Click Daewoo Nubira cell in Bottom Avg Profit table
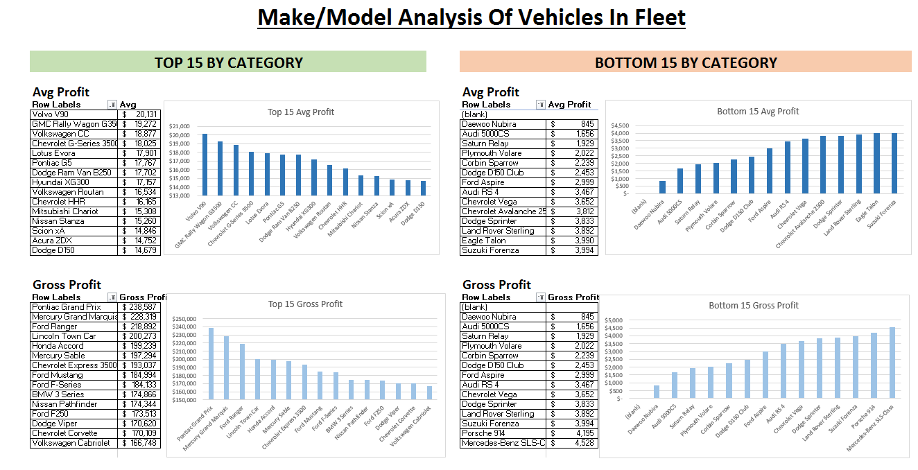Screen dimensions: 918x470 (503, 124)
